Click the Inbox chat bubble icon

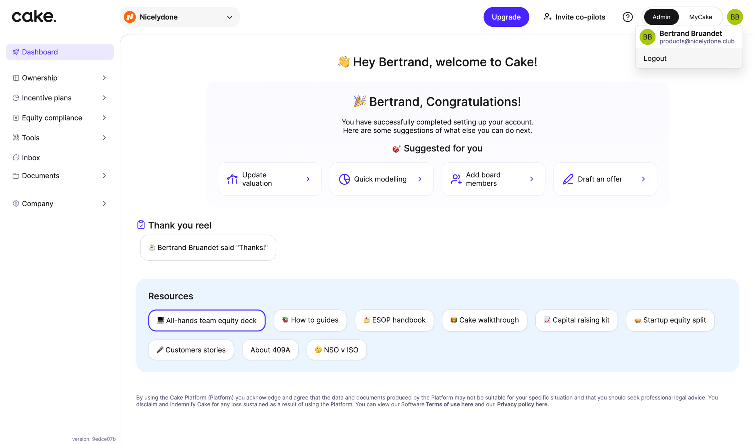[16, 158]
